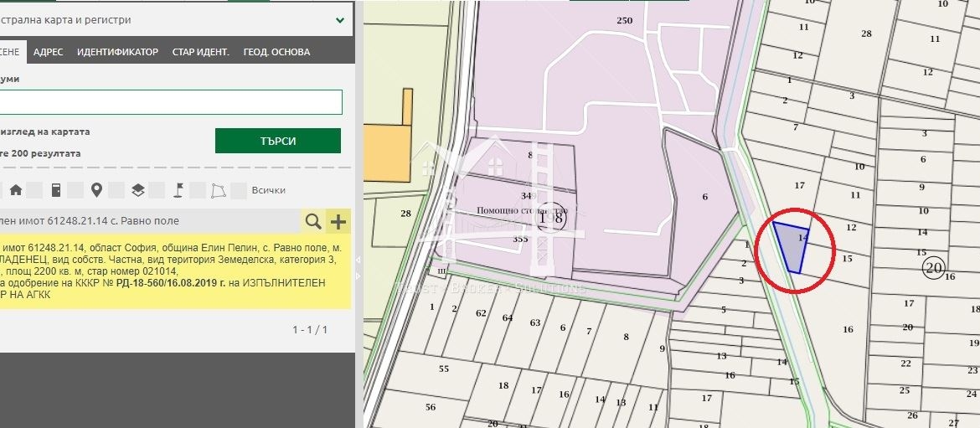This screenshot has width=980, height=428.
Task: Switch to the АДРЕС tab
Action: 48,52
